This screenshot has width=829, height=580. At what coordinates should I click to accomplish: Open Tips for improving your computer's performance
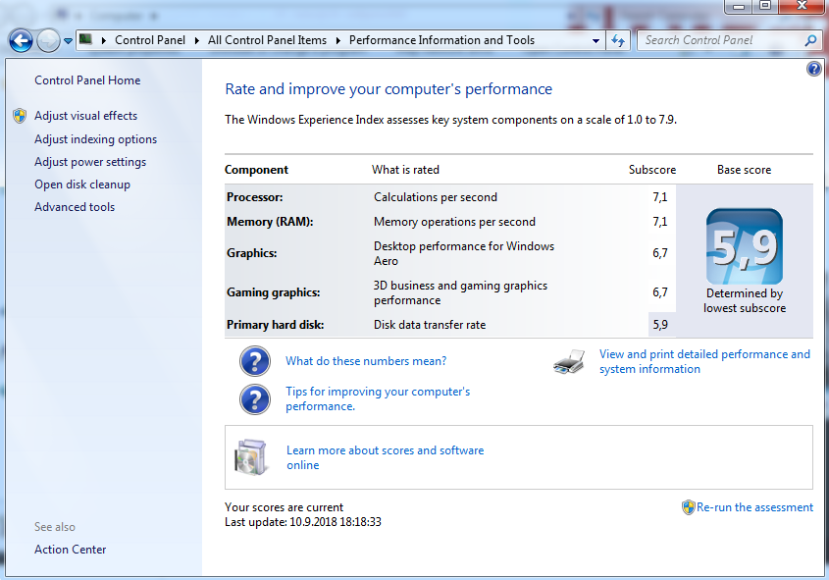point(378,399)
